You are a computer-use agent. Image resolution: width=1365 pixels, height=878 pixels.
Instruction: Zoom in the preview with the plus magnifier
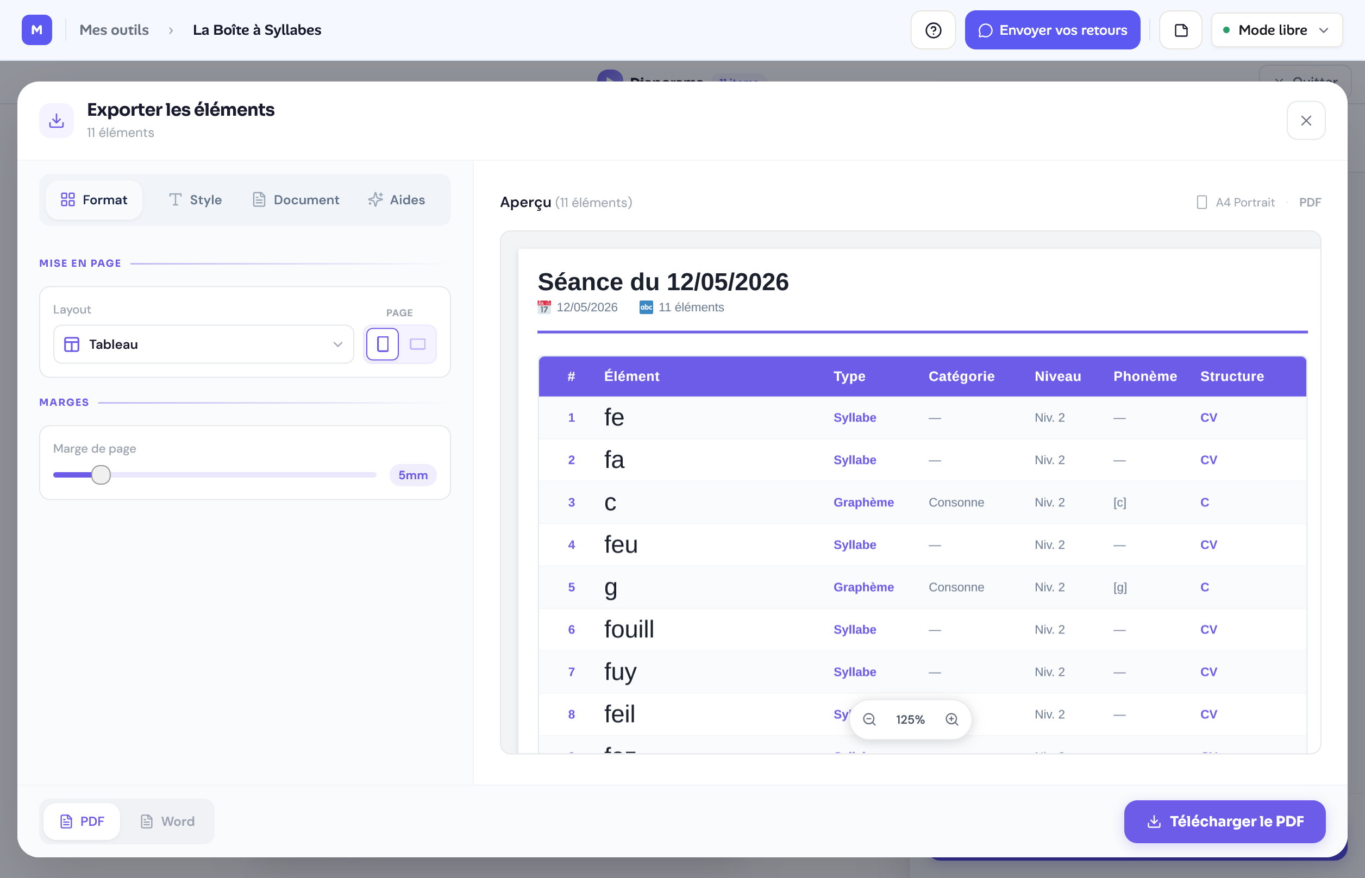point(951,719)
